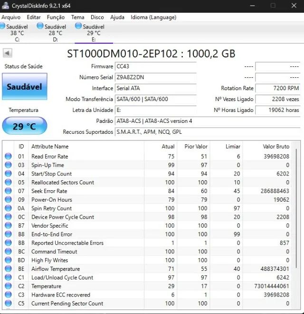304x314 pixels.
Task: Click the status orb beside Vendor Specific
Action: tap(8, 225)
